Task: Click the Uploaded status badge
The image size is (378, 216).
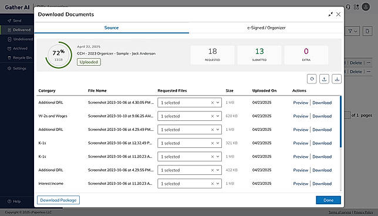Action: (89, 62)
